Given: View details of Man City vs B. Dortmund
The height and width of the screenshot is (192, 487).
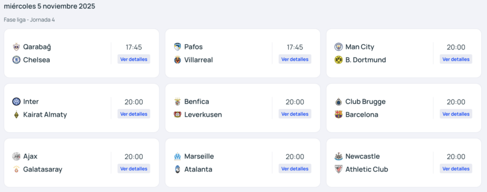Looking at the screenshot, I should coord(456,59).
